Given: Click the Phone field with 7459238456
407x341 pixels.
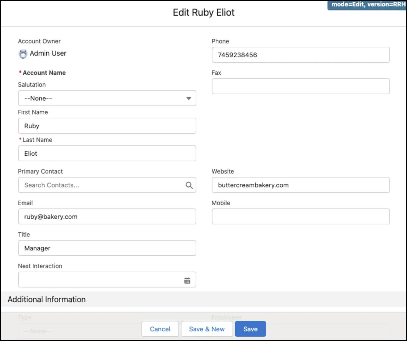Looking at the screenshot, I should (x=301, y=55).
